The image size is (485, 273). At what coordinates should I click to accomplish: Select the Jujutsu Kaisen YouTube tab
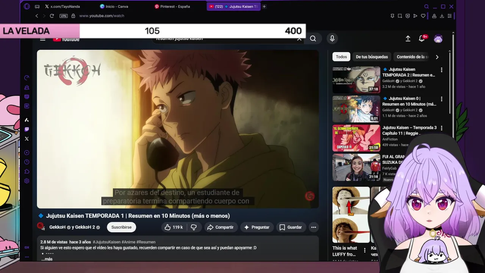coord(233,6)
